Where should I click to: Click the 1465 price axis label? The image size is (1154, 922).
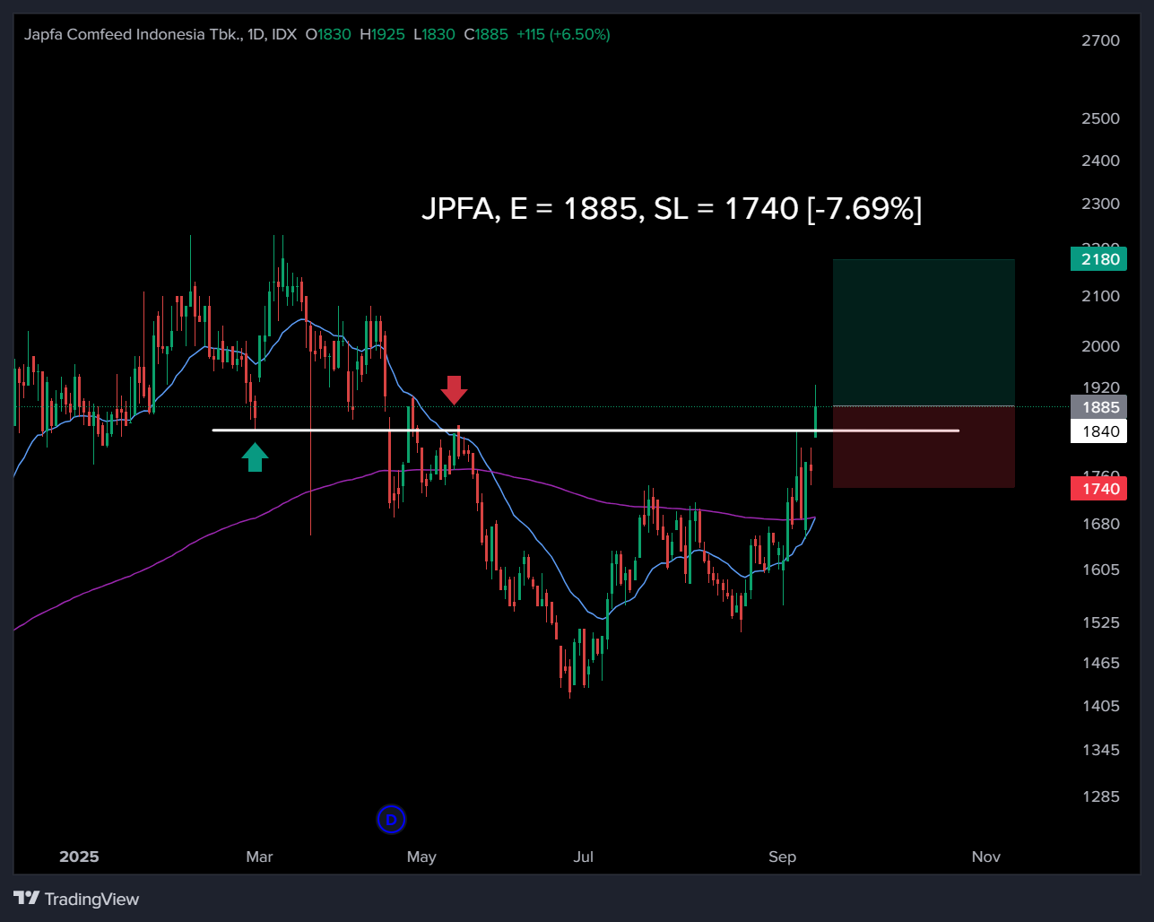click(x=1101, y=663)
